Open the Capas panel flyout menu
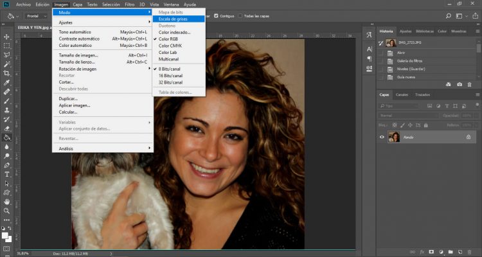 click(478, 94)
